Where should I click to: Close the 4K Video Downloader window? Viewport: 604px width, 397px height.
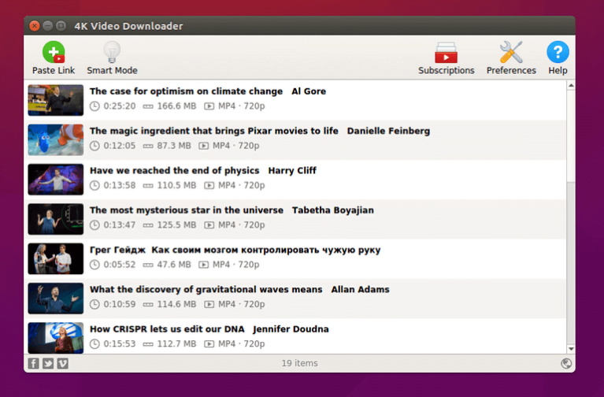click(x=35, y=26)
